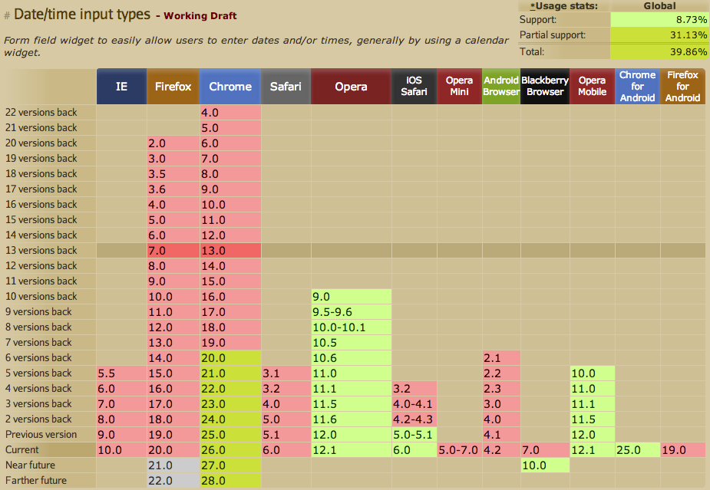Click the # anchor before Date/time input types

7,16
